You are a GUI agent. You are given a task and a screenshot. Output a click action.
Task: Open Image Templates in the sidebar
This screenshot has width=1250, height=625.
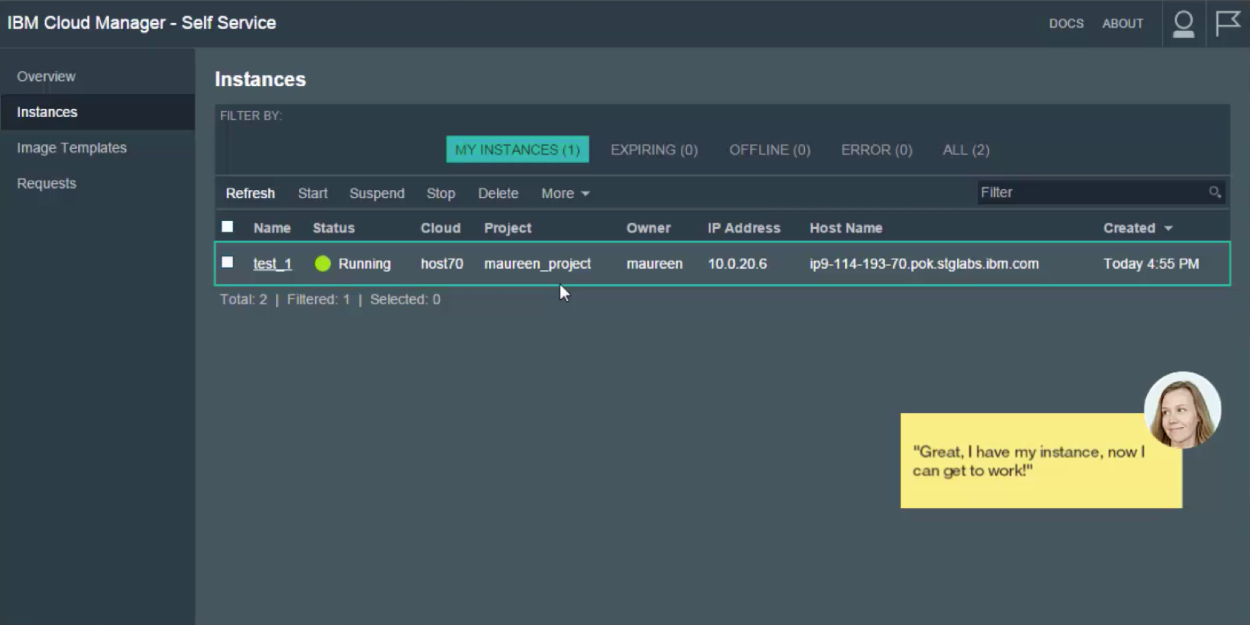[x=71, y=147]
